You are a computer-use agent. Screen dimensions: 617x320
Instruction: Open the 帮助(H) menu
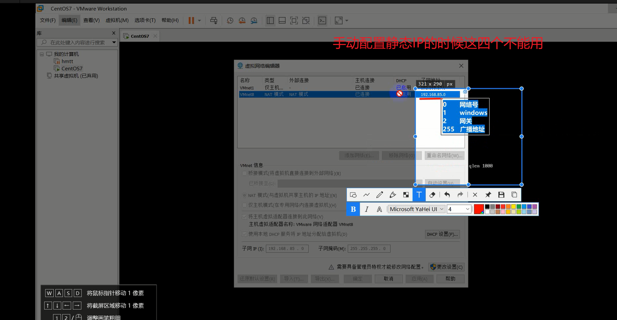click(x=170, y=20)
